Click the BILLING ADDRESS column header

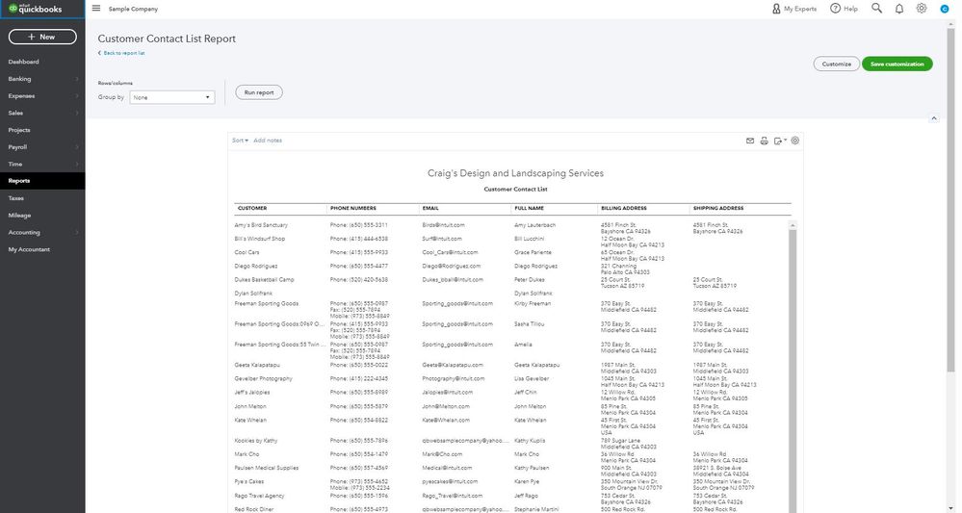tap(623, 209)
